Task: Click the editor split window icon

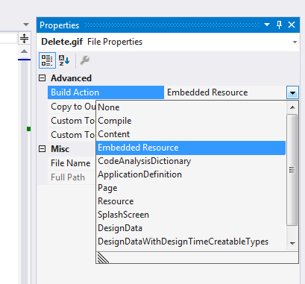Action: 24,39
